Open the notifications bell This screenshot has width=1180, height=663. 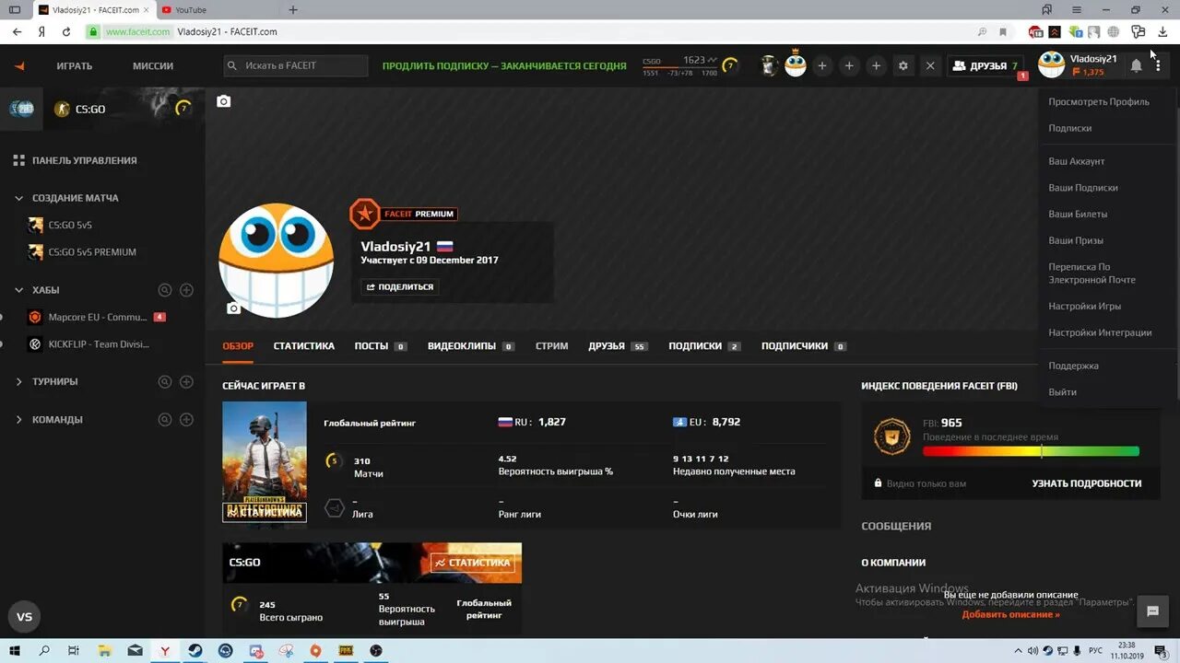(1136, 65)
